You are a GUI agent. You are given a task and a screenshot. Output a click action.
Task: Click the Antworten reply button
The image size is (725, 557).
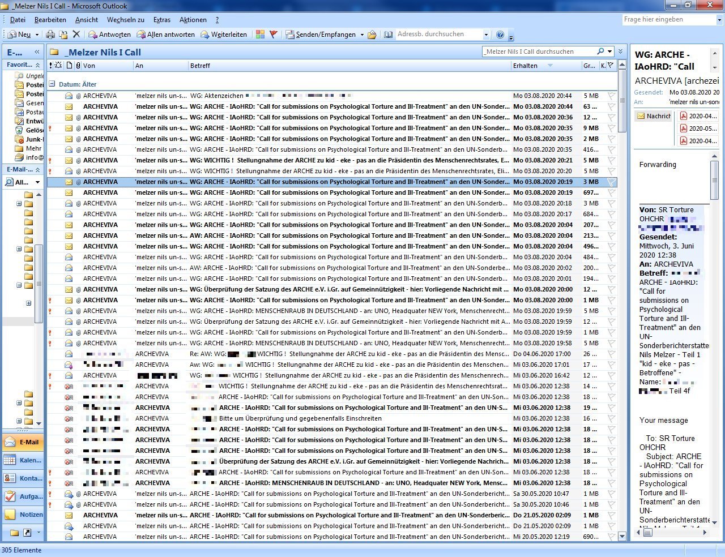point(110,35)
